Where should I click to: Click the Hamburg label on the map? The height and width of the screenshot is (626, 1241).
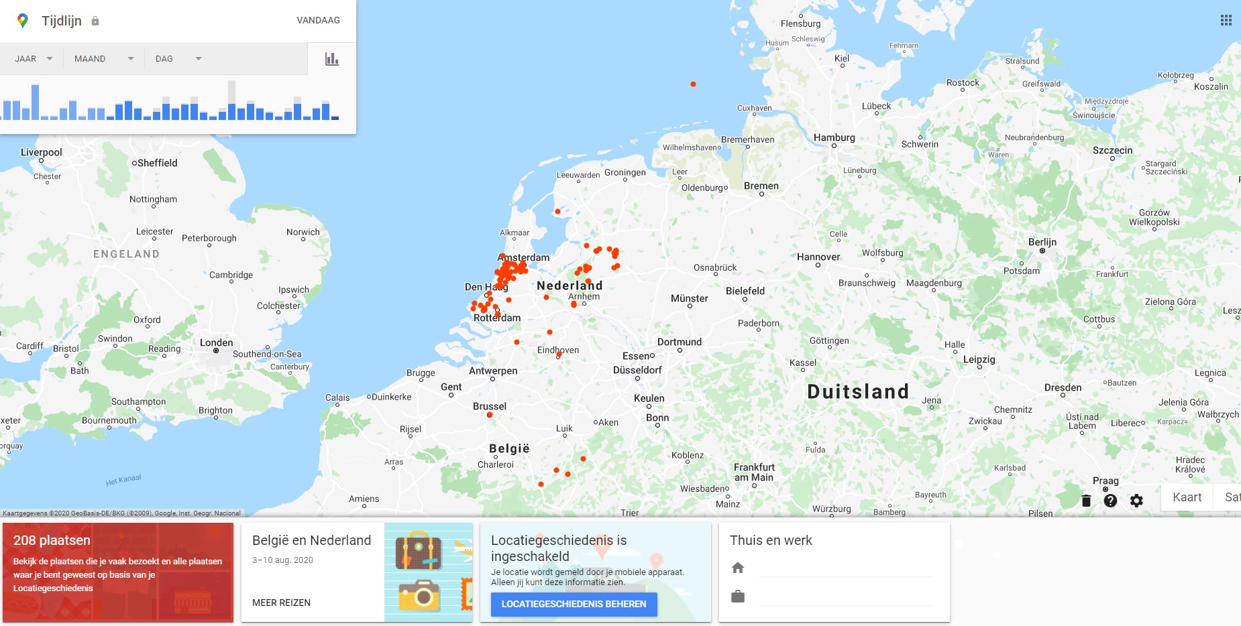coord(834,137)
